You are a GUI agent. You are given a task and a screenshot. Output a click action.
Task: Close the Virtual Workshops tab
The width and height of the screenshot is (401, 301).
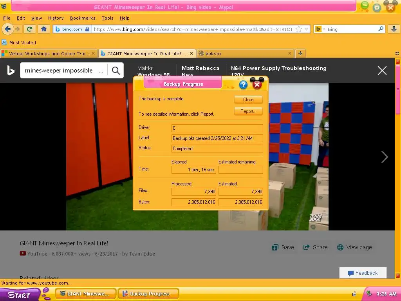(93, 53)
